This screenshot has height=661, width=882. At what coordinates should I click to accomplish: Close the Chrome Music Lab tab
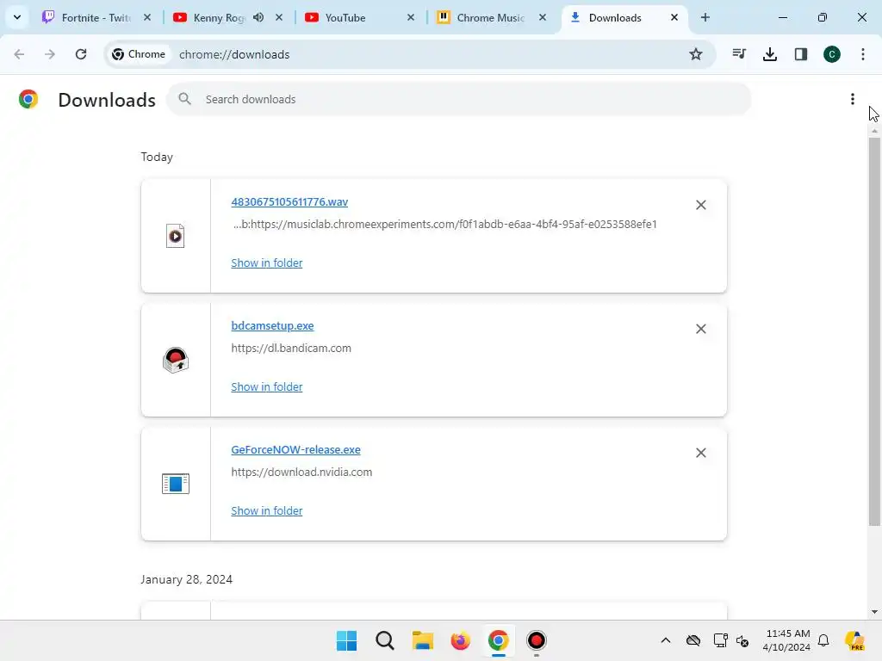click(x=543, y=17)
